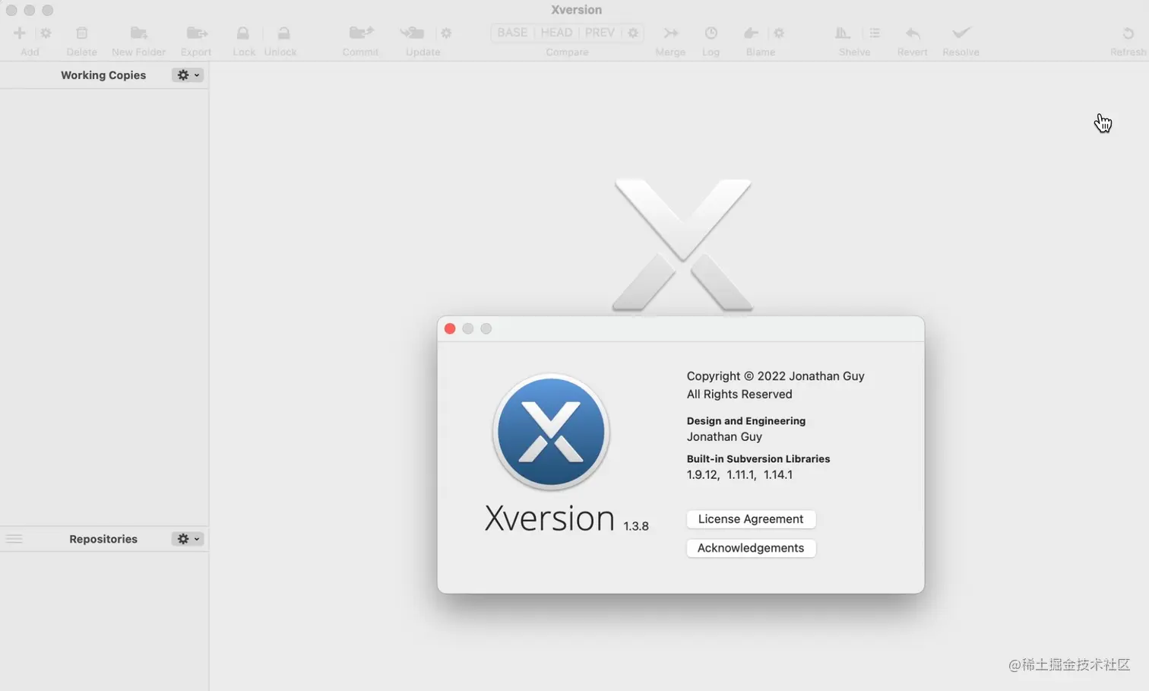Viewport: 1149px width, 691px height.
Task: Open the Working Copies gear dropdown
Action: coord(188,75)
